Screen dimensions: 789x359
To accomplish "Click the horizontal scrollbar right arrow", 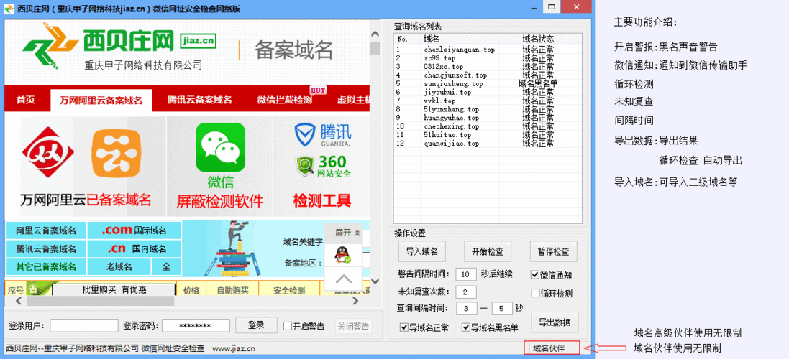I will coord(355,301).
